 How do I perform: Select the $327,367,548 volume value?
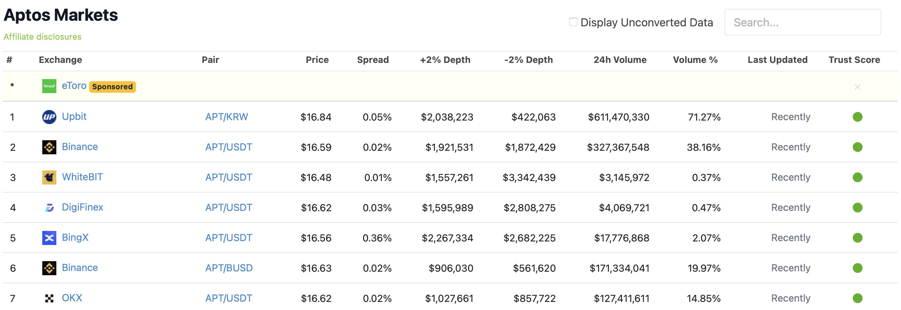pyautogui.click(x=618, y=147)
